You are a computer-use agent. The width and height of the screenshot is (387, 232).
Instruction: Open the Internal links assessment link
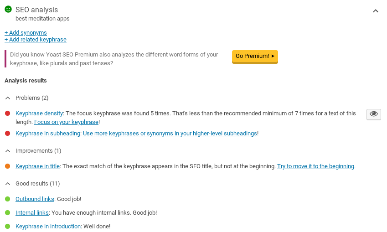tap(32, 213)
